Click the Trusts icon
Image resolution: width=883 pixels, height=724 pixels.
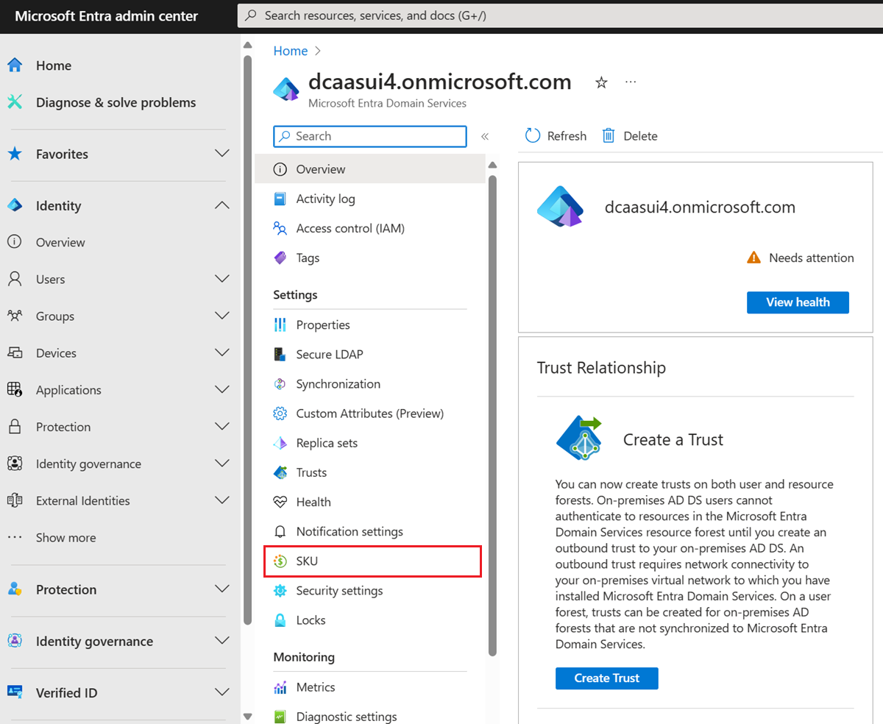coord(280,472)
